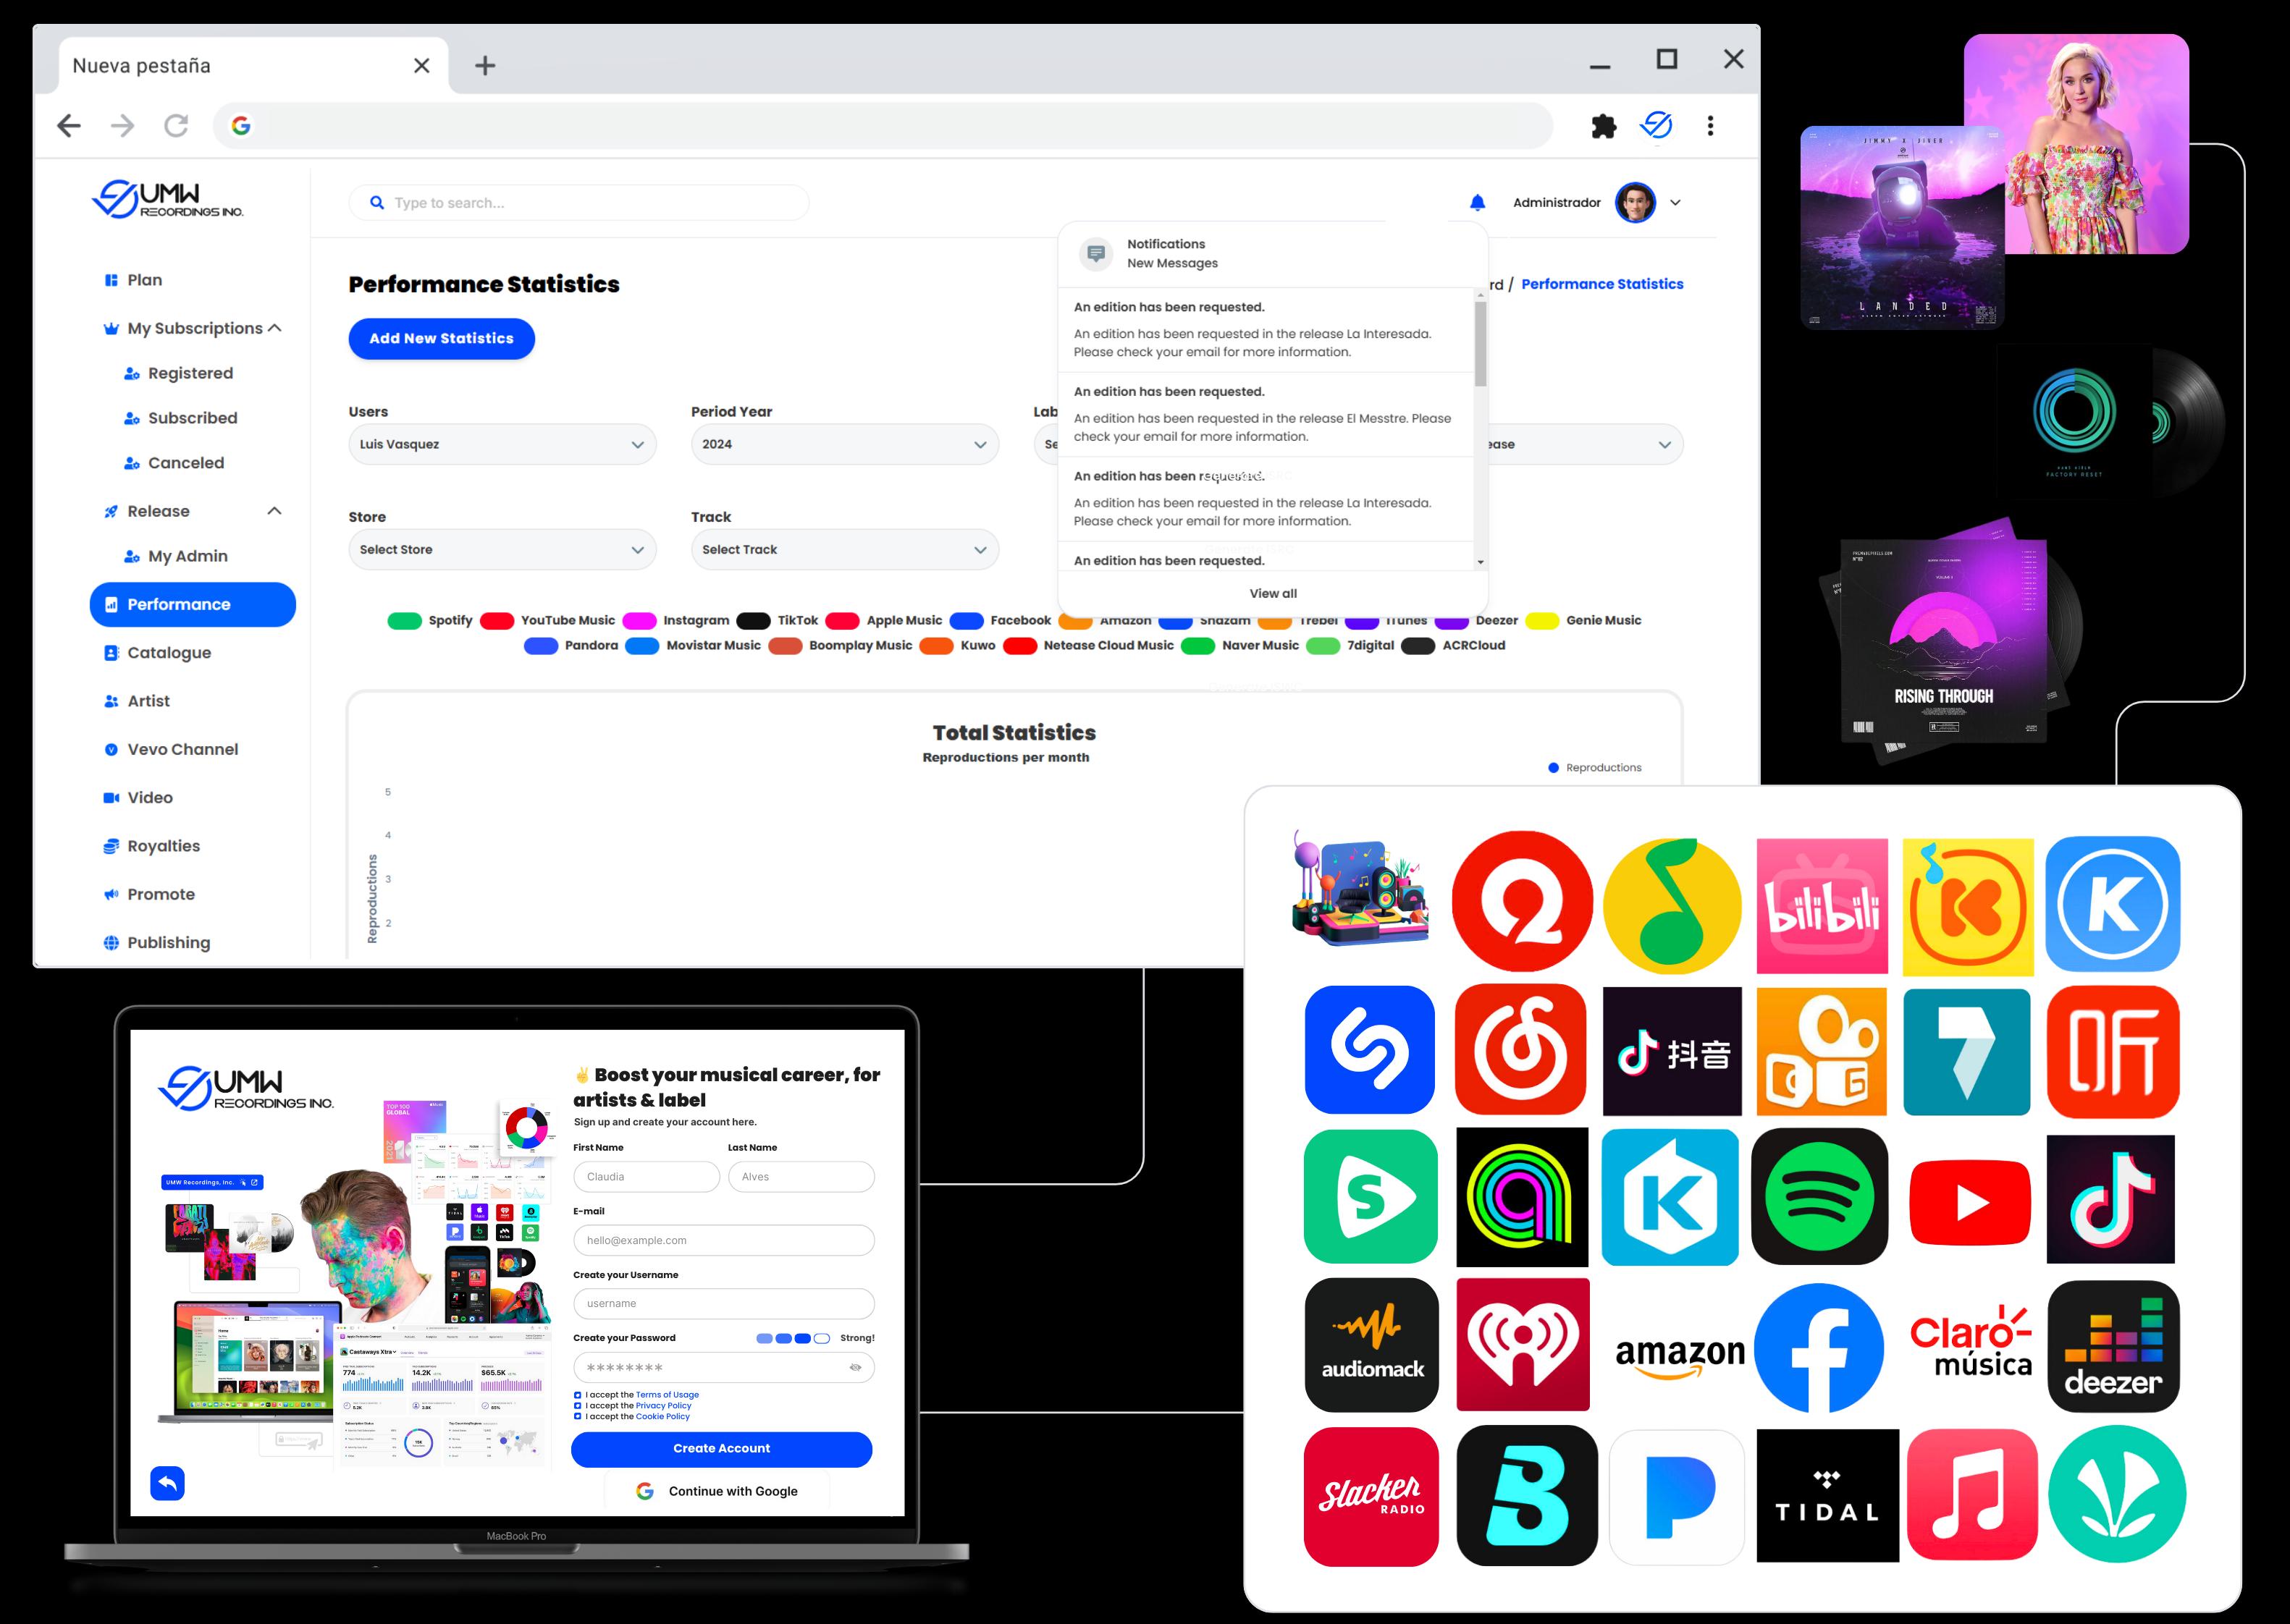
Task: Select the JioSaavn green icon
Action: coord(2117,1494)
